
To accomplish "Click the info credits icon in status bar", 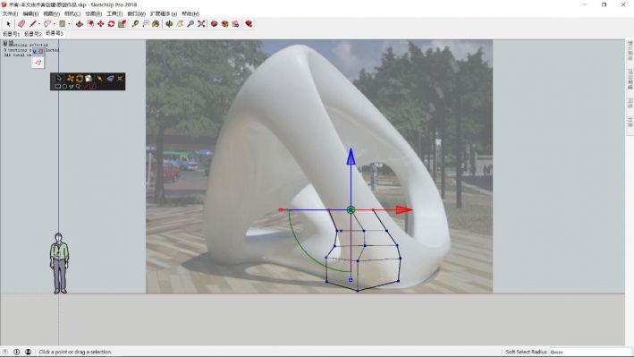I will point(17,352).
